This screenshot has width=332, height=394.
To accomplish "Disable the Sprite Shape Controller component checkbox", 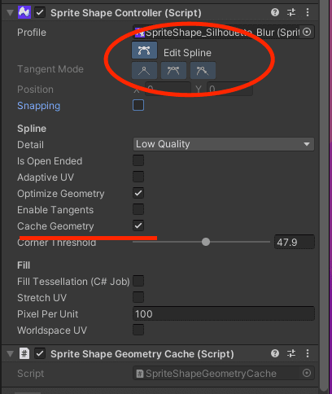I will pyautogui.click(x=40, y=12).
